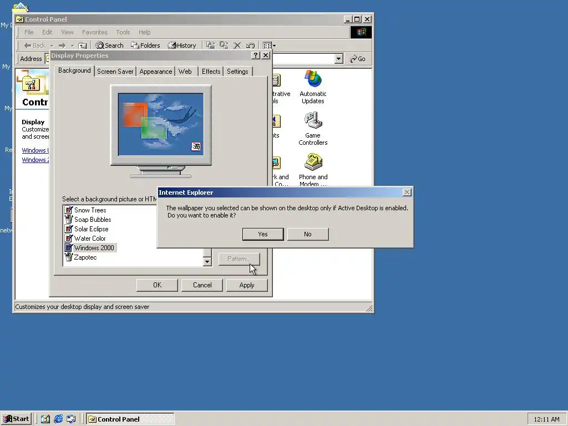568x426 pixels.
Task: Click the Windows Update link
Action: (x=35, y=150)
